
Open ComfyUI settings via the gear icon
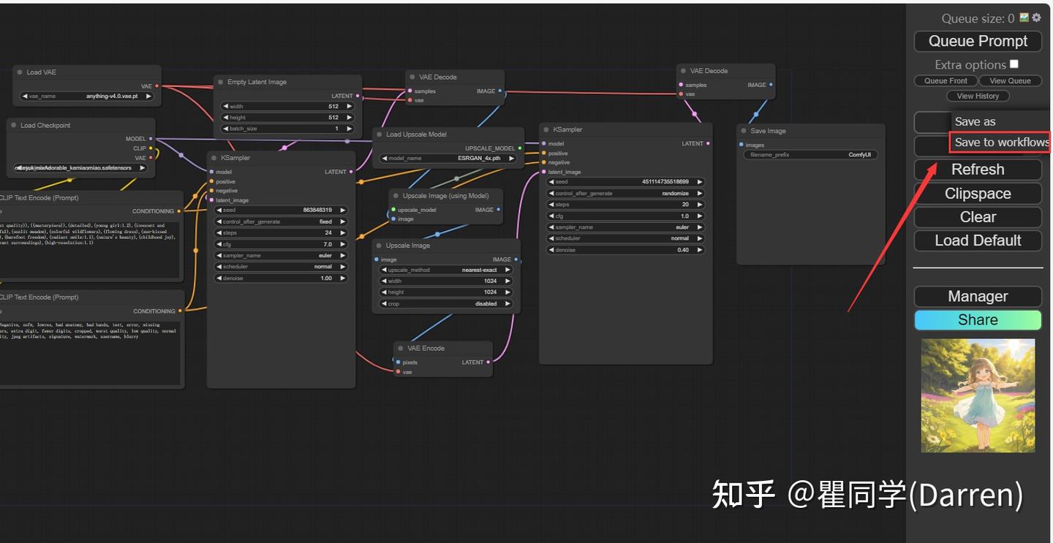pyautogui.click(x=1036, y=18)
